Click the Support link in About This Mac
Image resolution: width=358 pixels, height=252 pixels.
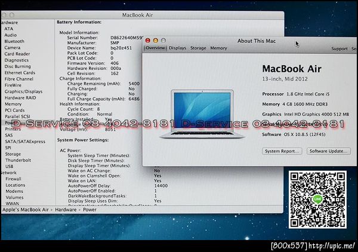340,48
